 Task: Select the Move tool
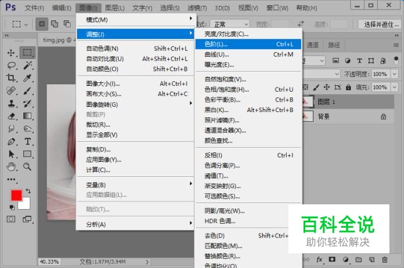point(11,53)
